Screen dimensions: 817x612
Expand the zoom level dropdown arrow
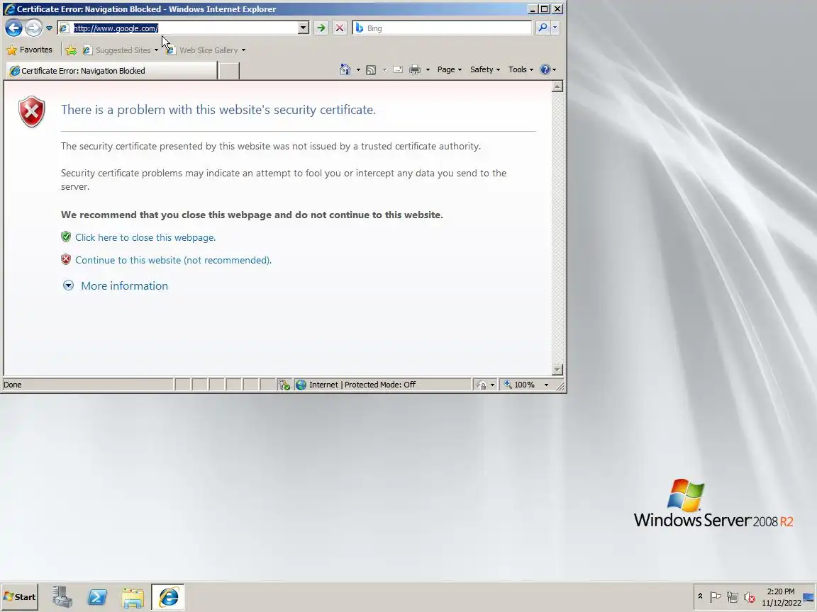pyautogui.click(x=546, y=385)
